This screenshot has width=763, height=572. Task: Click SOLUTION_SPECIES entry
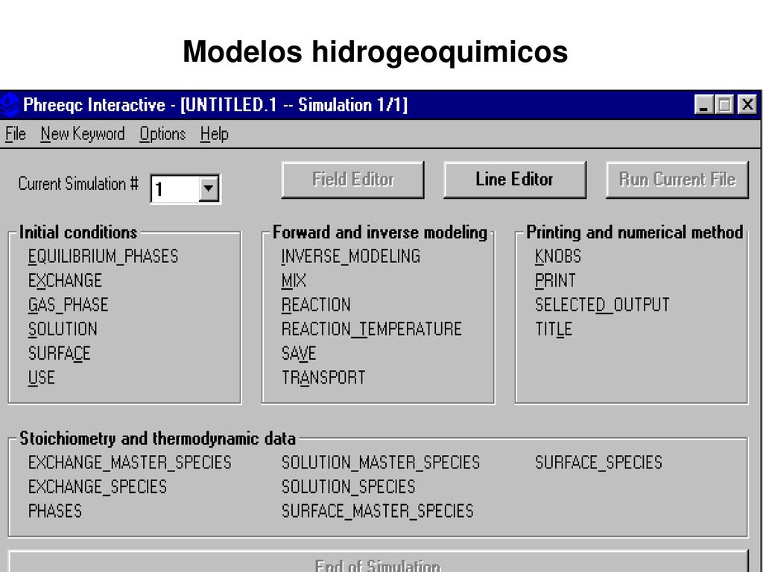(x=349, y=487)
